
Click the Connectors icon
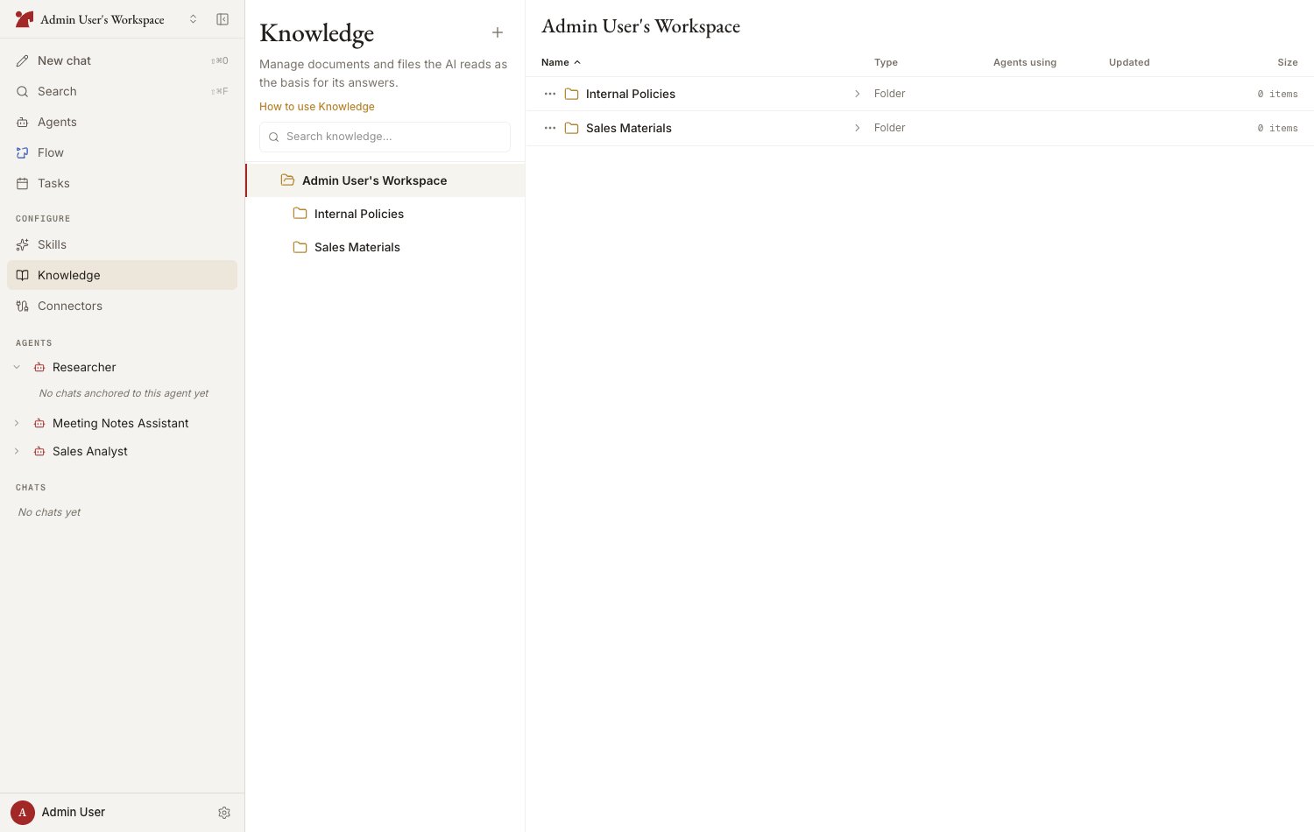(23, 306)
